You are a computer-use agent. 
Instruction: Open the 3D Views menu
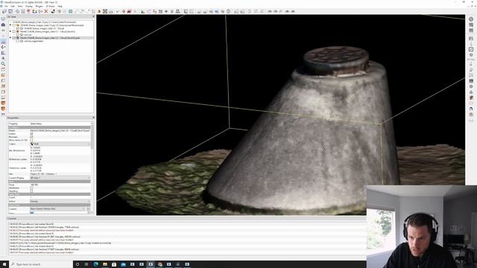pos(50,6)
